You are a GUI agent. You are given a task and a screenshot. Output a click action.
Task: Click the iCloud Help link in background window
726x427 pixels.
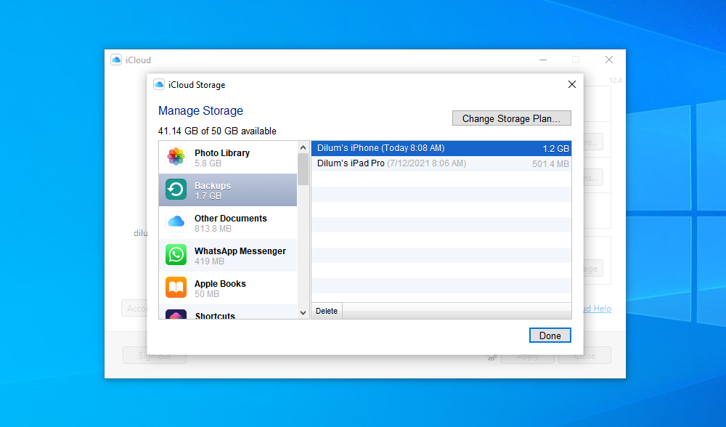597,309
